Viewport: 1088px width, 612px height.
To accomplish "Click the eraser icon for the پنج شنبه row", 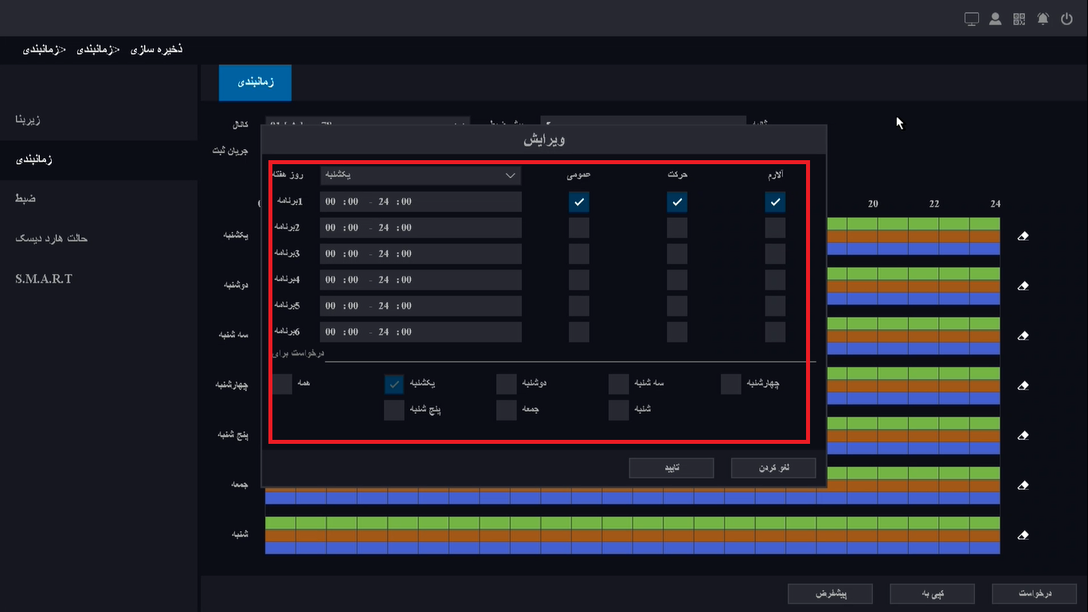I will point(1023,435).
